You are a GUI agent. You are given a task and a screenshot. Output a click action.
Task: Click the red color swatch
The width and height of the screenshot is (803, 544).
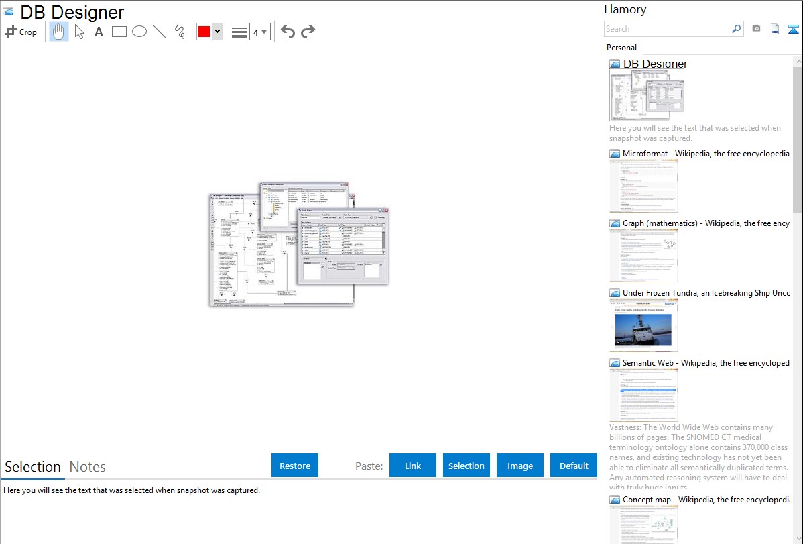click(204, 32)
